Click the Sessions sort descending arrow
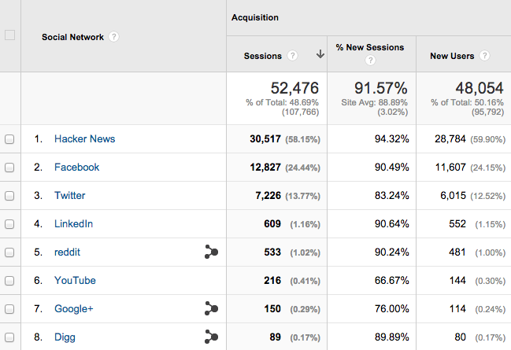Screen dimensions: 511x350 [x=320, y=54]
